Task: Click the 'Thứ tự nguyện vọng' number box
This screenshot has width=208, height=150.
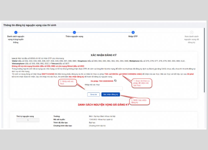Action: point(28,120)
